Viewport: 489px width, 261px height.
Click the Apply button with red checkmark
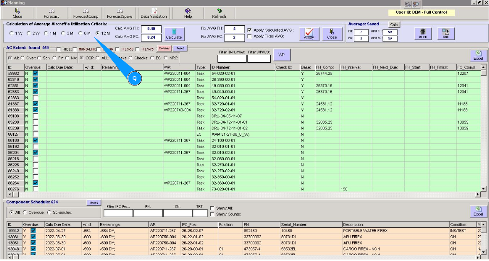click(x=309, y=34)
